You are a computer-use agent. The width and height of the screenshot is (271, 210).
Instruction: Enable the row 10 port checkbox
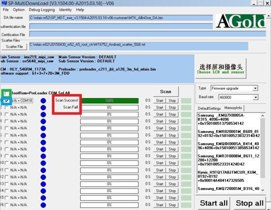[7, 163]
